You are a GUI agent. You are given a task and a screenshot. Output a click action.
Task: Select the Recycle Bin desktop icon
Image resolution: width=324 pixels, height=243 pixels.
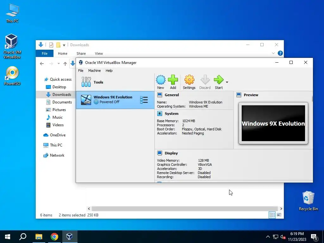[308, 201]
